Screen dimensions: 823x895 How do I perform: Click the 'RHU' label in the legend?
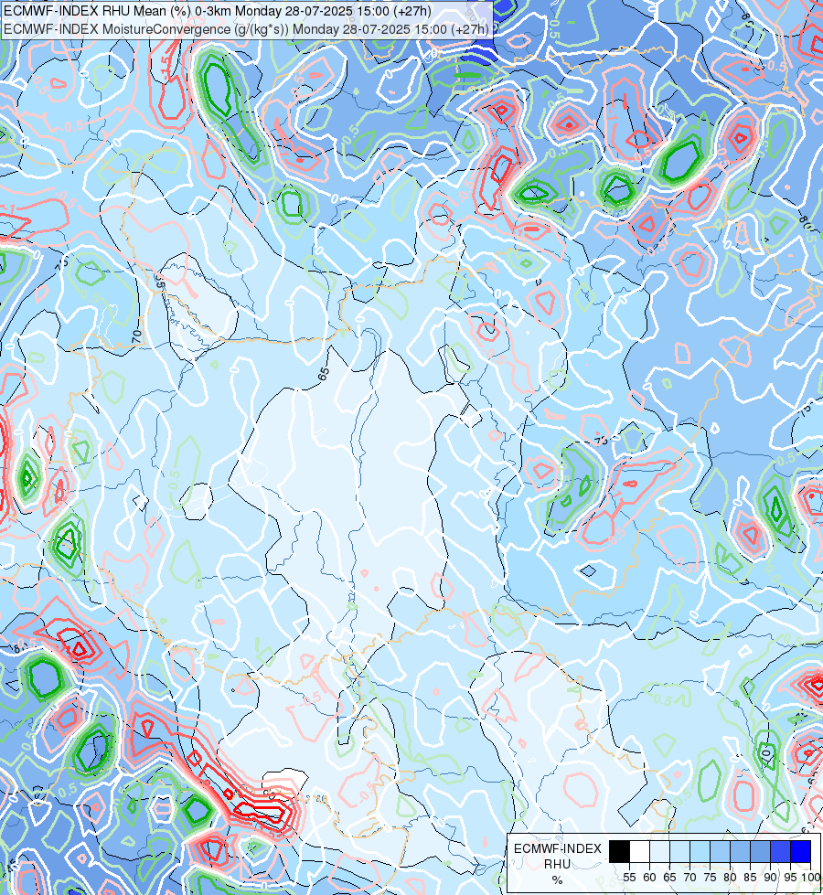tap(557, 864)
